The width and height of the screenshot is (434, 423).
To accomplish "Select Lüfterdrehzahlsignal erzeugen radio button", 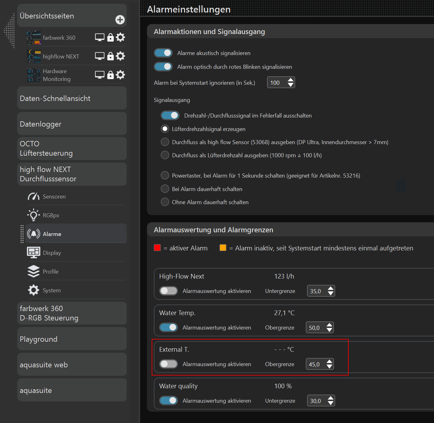I will (x=165, y=129).
